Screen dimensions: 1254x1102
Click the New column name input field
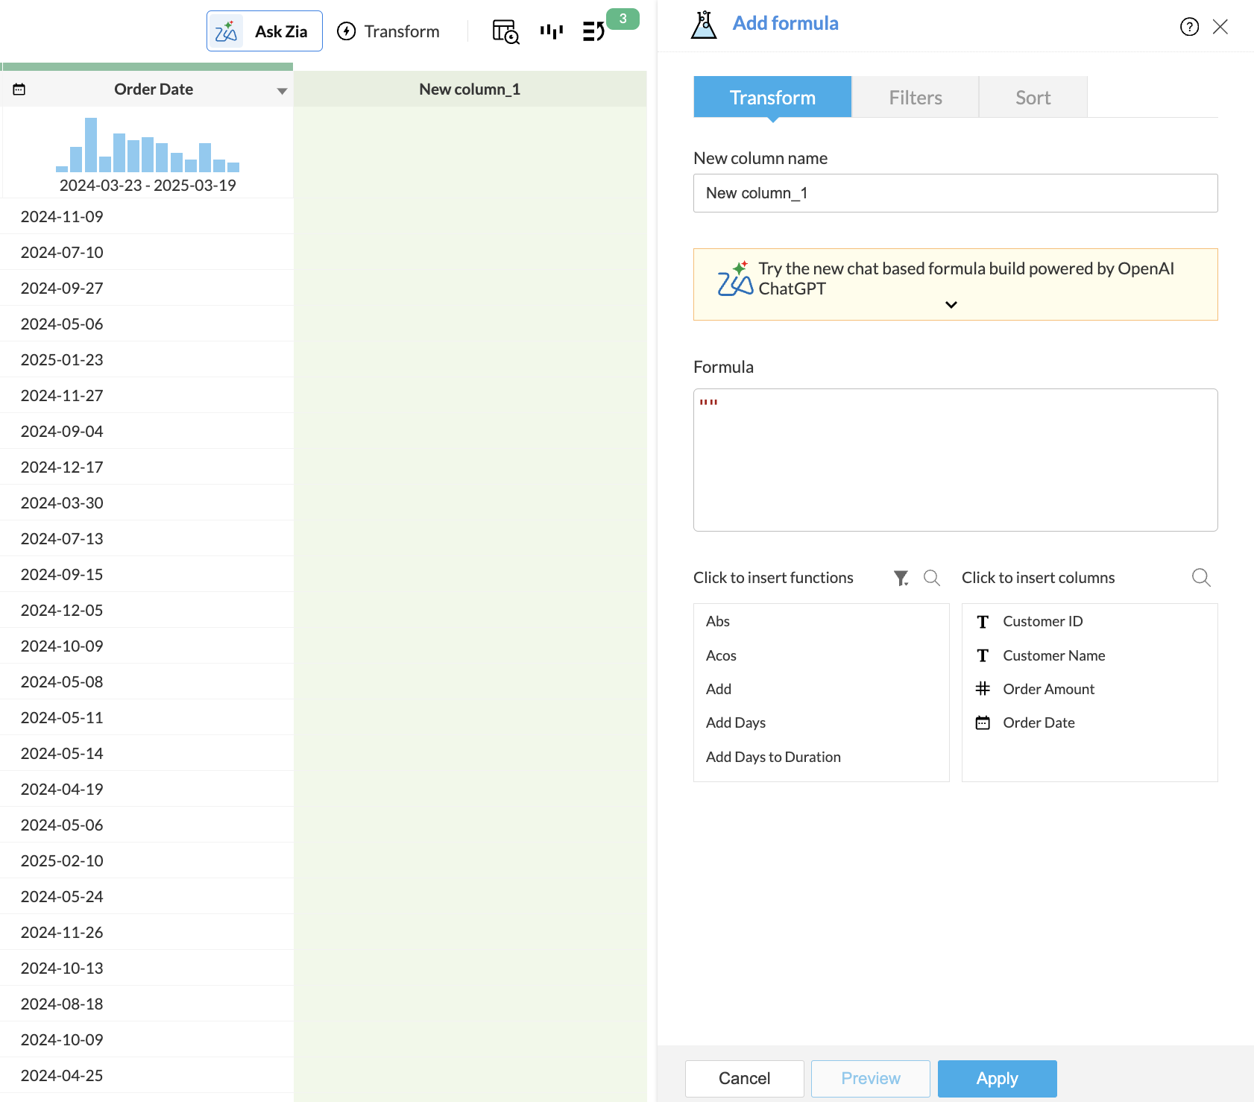[x=956, y=193]
